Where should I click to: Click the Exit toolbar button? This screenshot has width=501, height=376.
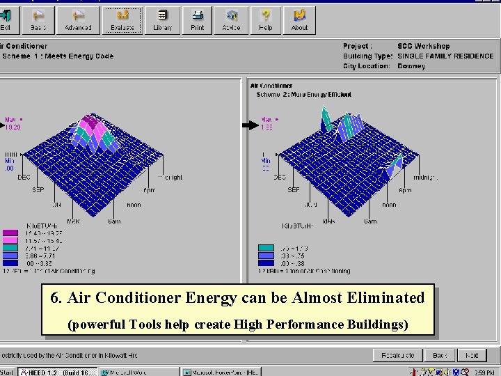coord(9,20)
